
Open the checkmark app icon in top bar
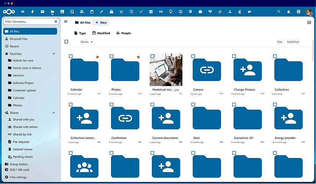141,12
